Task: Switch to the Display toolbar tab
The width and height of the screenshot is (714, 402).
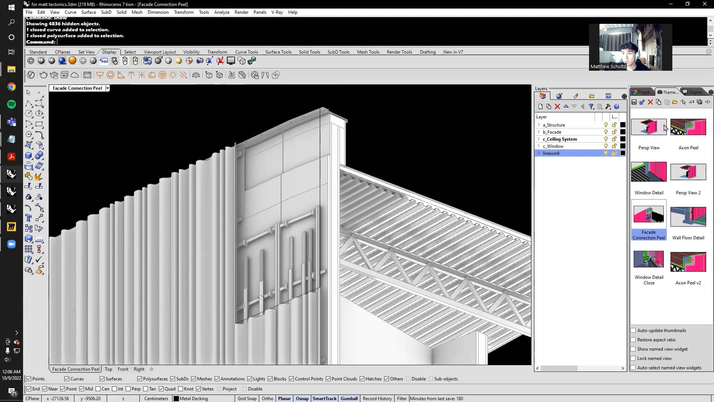Action: pyautogui.click(x=109, y=52)
